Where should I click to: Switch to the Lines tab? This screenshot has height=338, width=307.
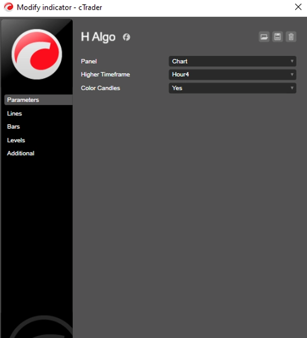14,114
